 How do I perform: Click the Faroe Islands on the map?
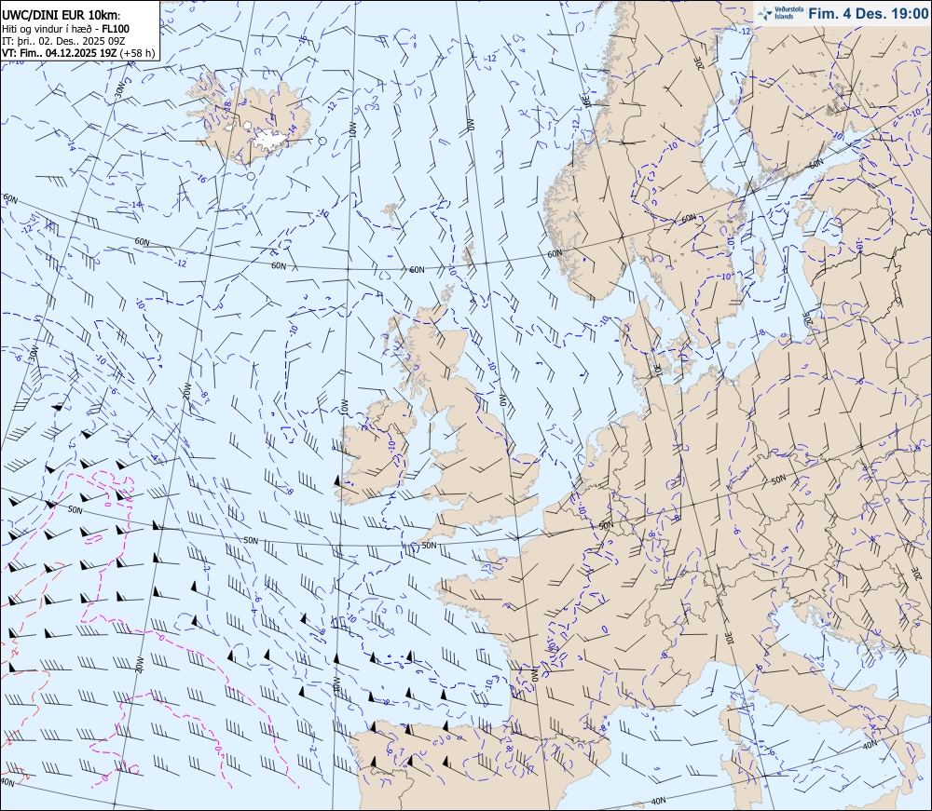[391, 210]
